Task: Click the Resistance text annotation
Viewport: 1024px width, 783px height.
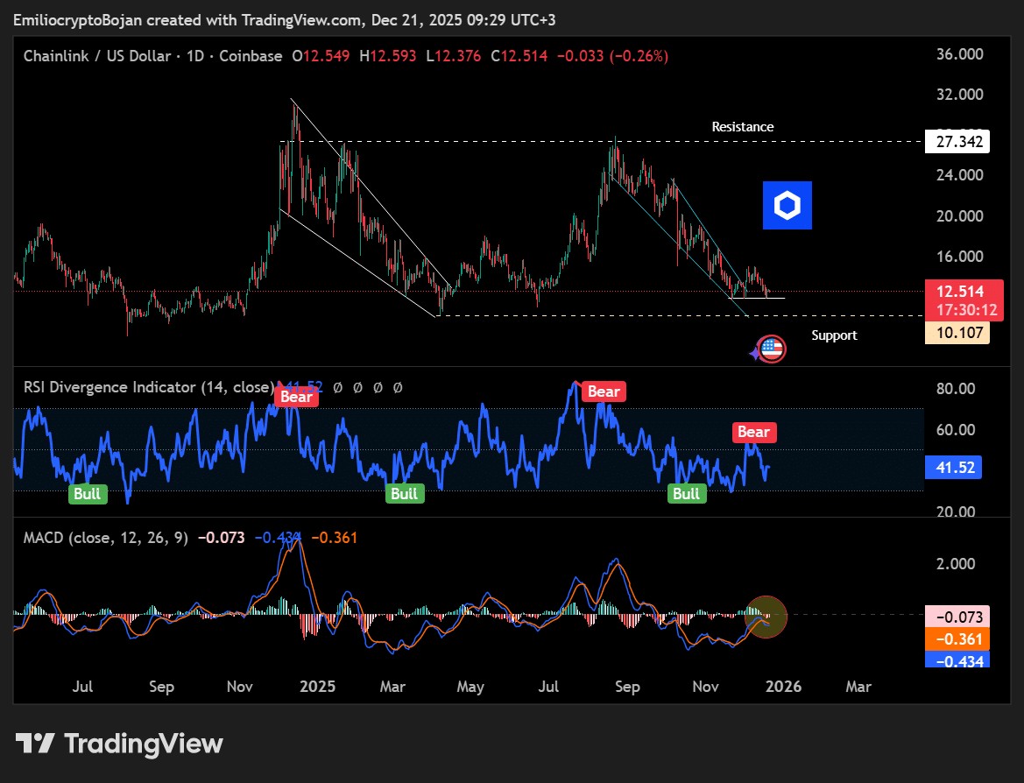Action: (x=742, y=127)
